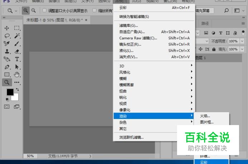Select the Zoom tool in toolbox
The height and width of the screenshot is (164, 248).
[7, 82]
